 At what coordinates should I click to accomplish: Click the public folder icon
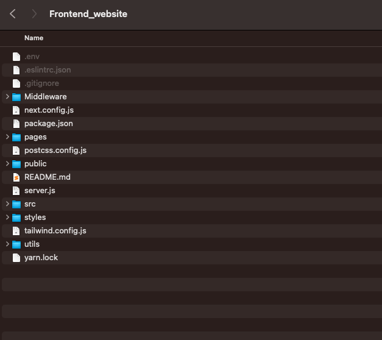[x=16, y=164]
